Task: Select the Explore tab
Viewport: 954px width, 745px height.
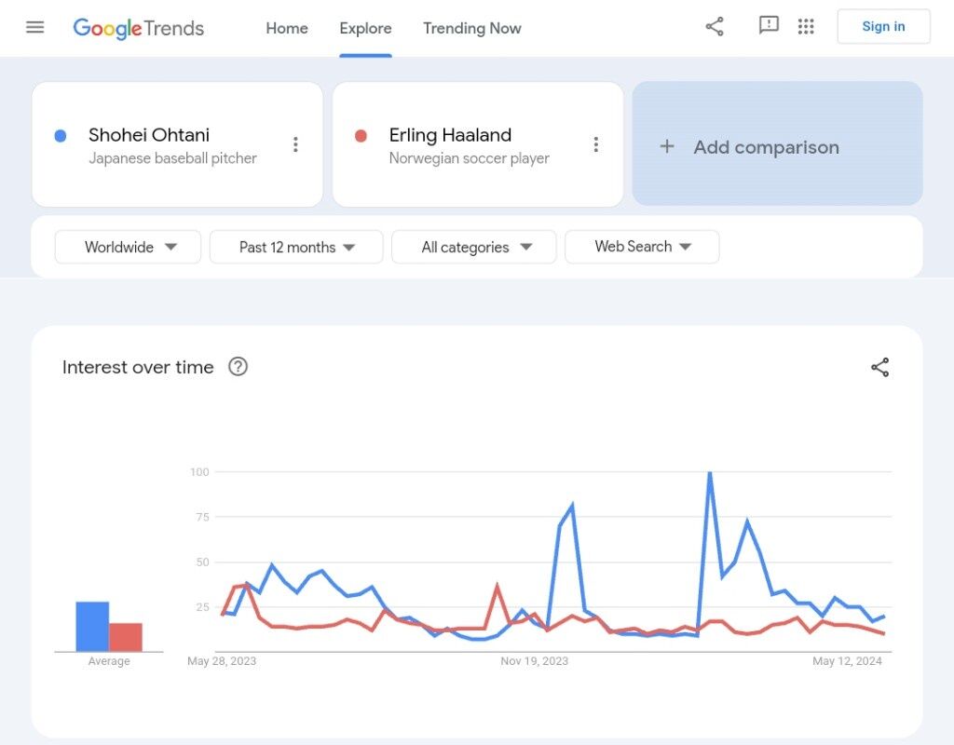Action: [x=365, y=28]
